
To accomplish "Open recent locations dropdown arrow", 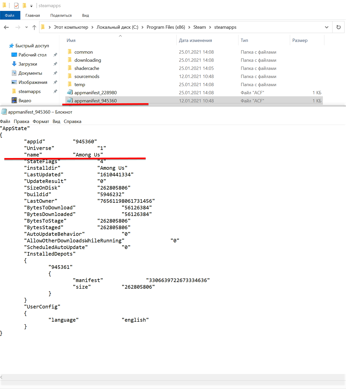I will 26,27.
